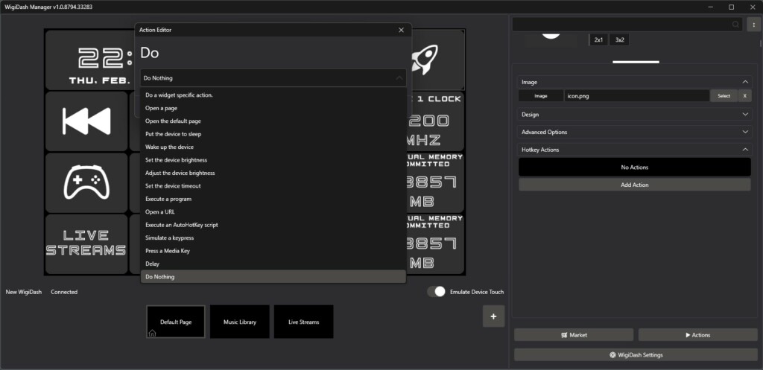Click the icon.png image path field
This screenshot has width=763, height=370.
pos(636,96)
